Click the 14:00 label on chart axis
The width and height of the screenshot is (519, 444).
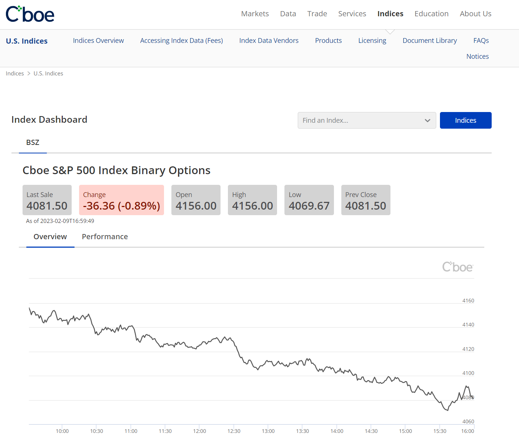coord(337,431)
